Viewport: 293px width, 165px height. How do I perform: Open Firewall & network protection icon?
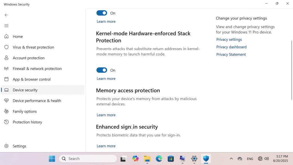6,68
